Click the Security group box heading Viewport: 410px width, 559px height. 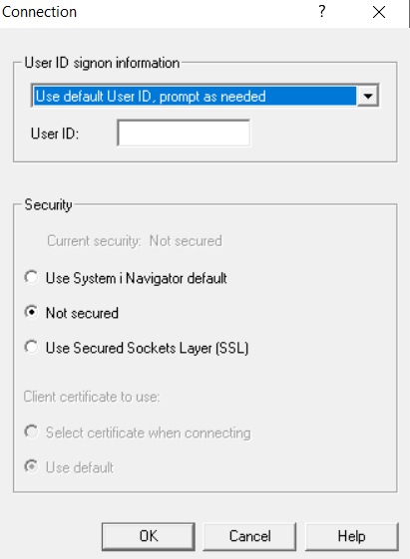point(48,205)
